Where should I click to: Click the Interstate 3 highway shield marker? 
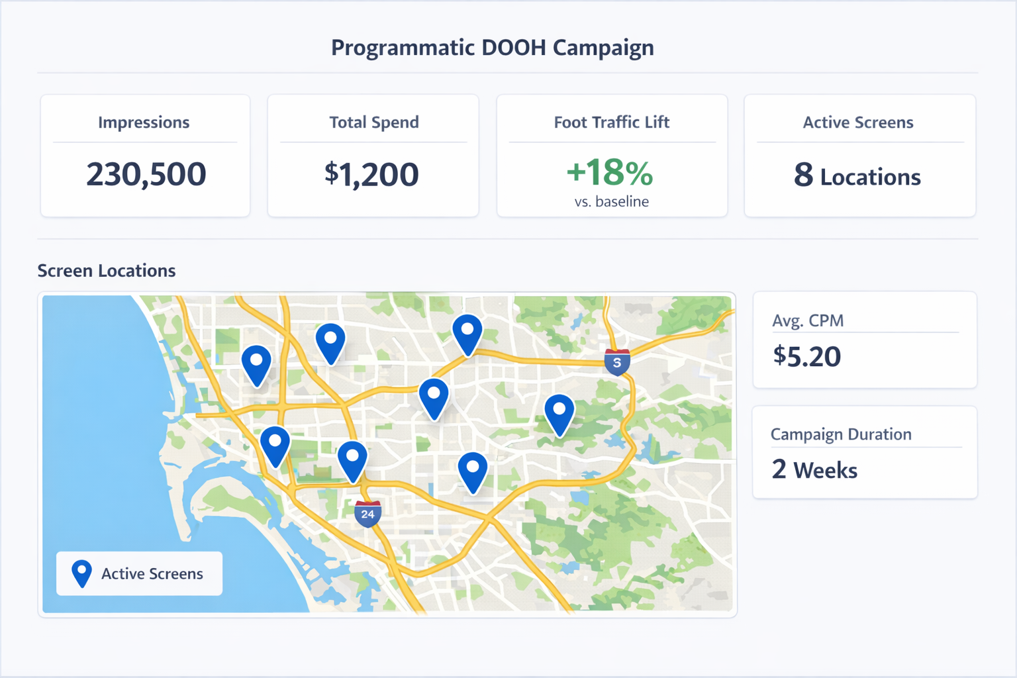616,362
